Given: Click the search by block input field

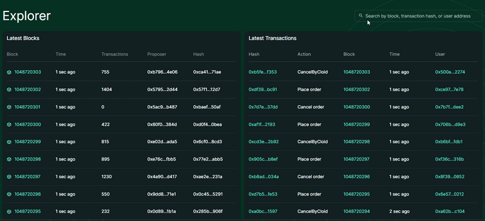Looking at the screenshot, I should pos(418,16).
